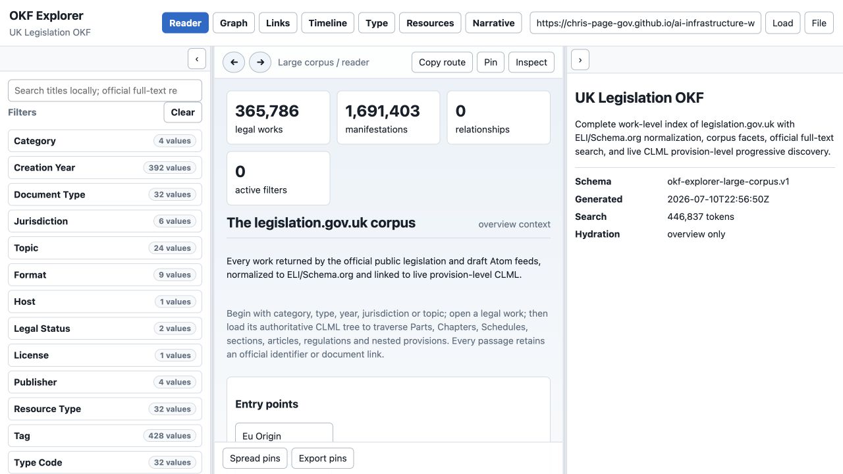Expand the Format filter
This screenshot has width=843, height=474.
pyautogui.click(x=105, y=275)
